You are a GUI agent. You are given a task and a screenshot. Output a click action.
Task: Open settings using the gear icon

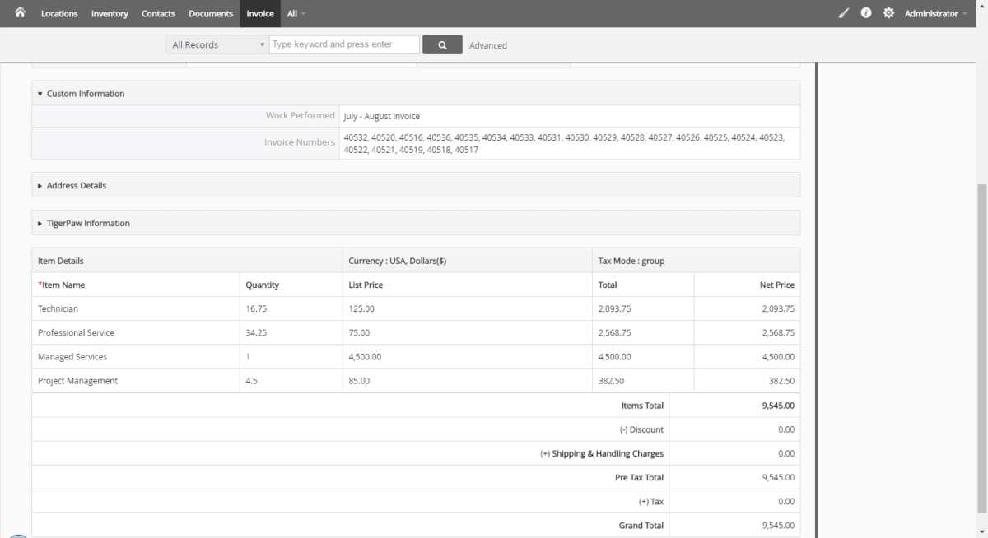click(889, 13)
